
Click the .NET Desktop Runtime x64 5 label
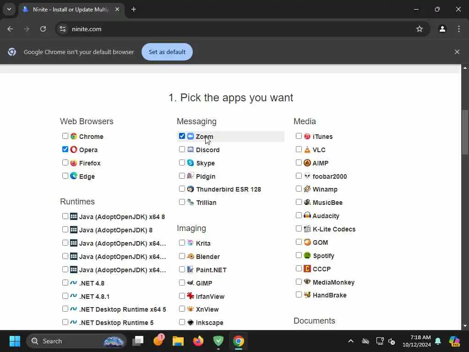tap(123, 309)
